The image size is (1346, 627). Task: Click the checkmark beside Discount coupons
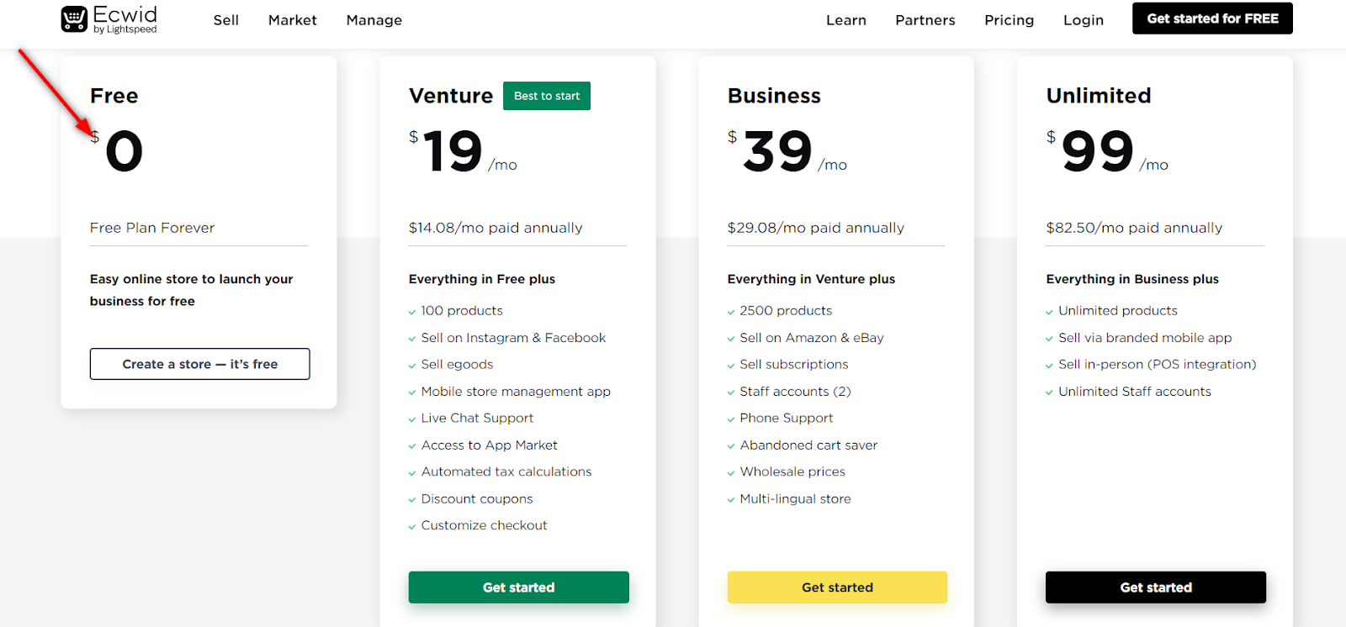[x=412, y=498]
